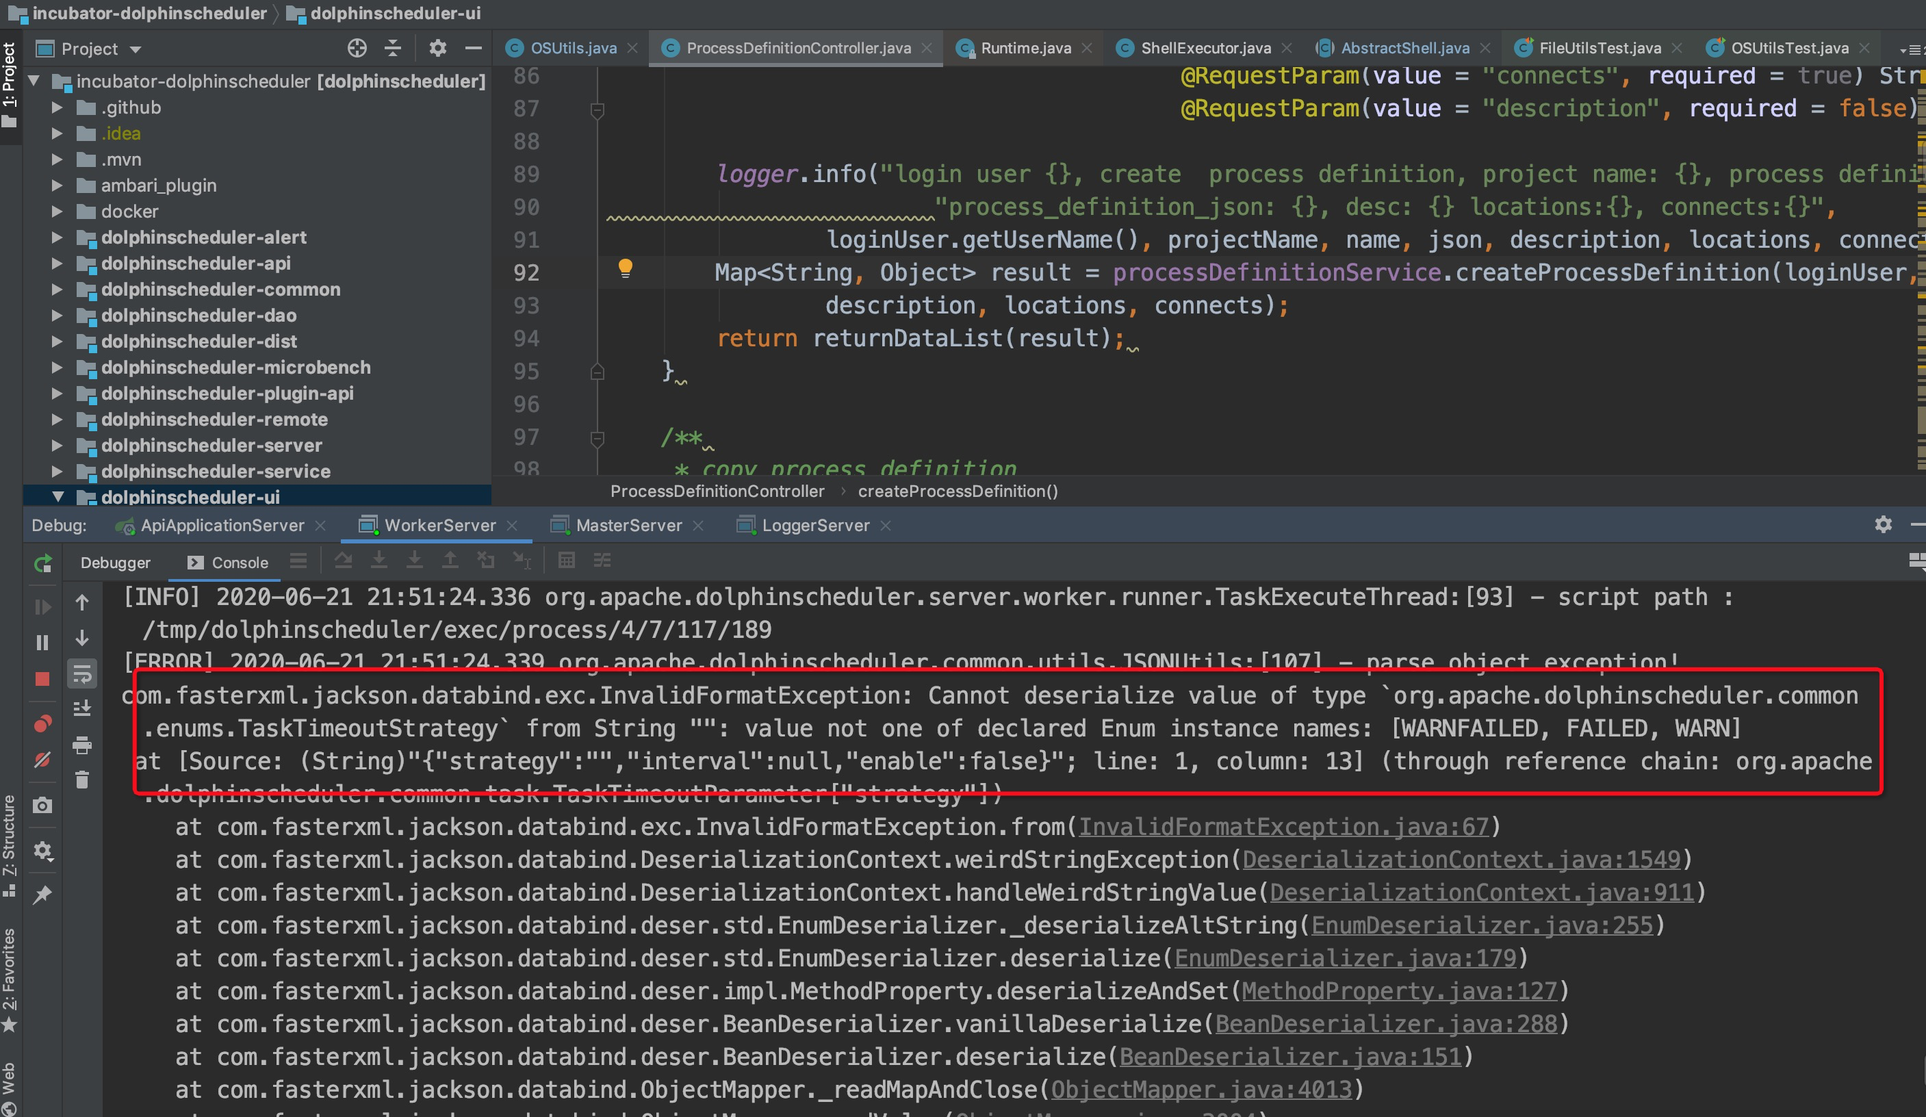
Task: Switch to the ShellExecutor.java editor tab
Action: point(1205,48)
